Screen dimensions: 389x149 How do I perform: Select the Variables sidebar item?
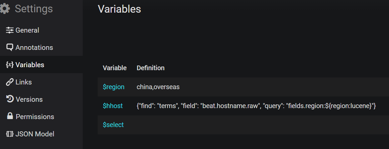point(41,65)
